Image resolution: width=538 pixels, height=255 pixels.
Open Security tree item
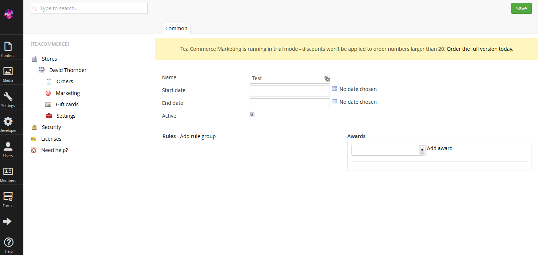[x=51, y=127]
